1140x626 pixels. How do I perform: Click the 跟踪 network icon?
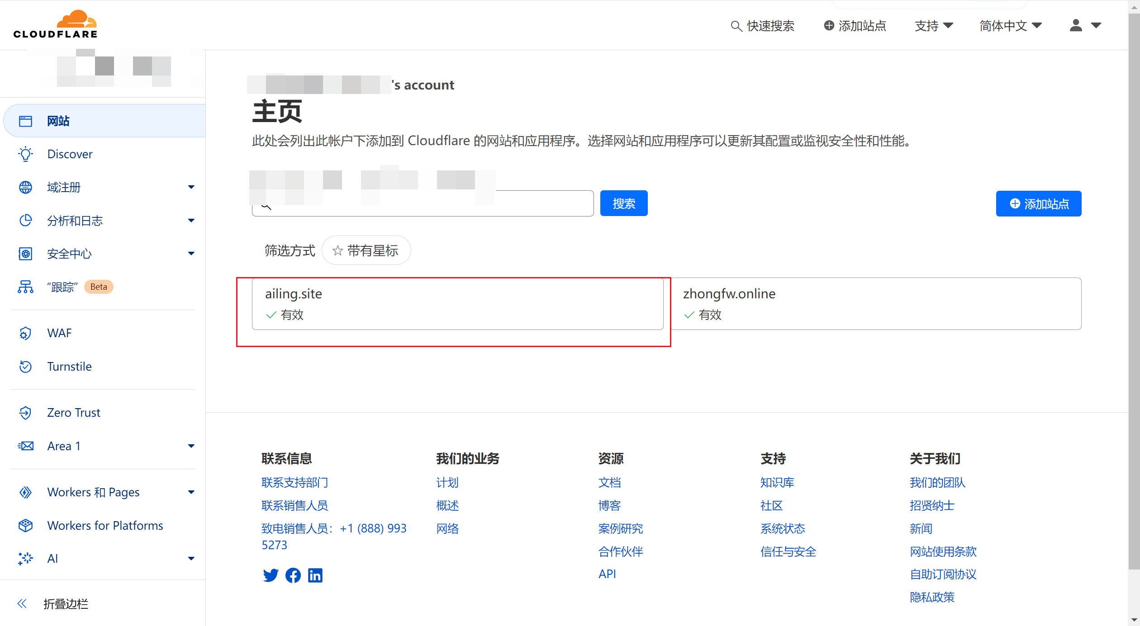(25, 287)
